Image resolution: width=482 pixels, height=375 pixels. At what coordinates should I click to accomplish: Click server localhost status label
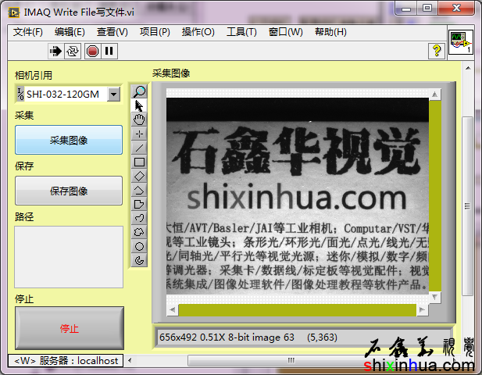click(x=66, y=361)
